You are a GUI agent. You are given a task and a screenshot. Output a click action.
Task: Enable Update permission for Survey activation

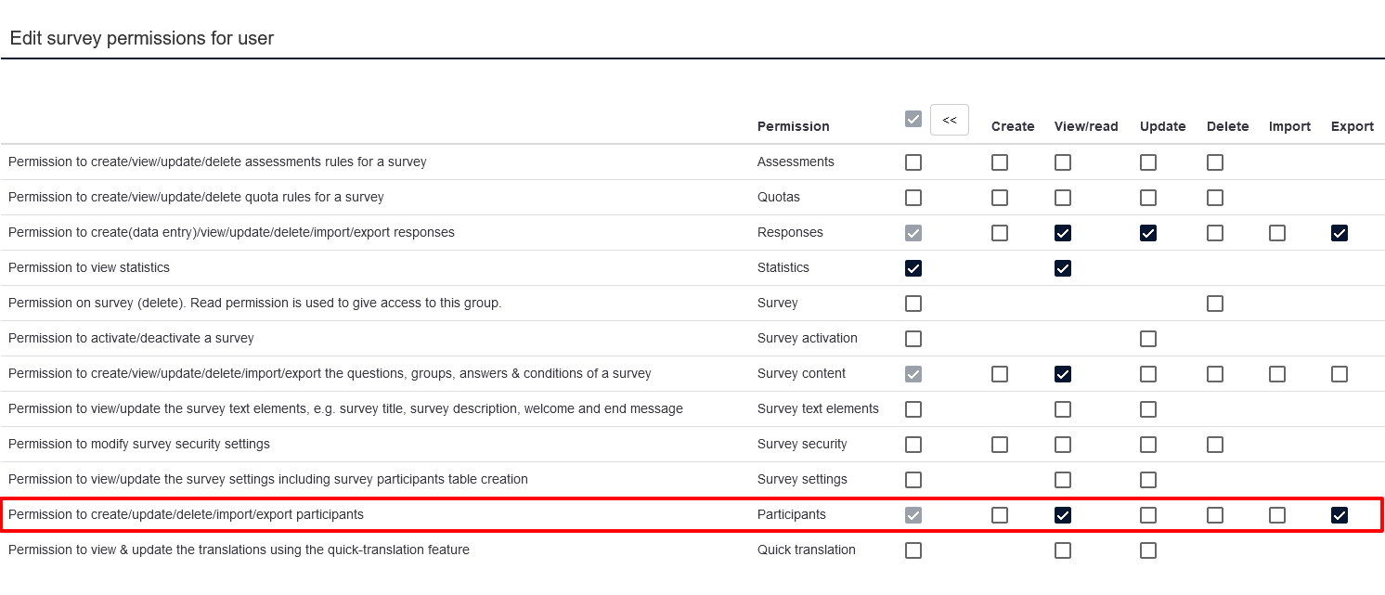point(1148,339)
